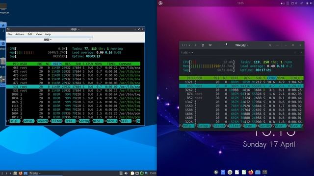The width and height of the screenshot is (314, 176).
Task: Select process row 1009 j in left htop
Action: pyautogui.click(x=73, y=94)
